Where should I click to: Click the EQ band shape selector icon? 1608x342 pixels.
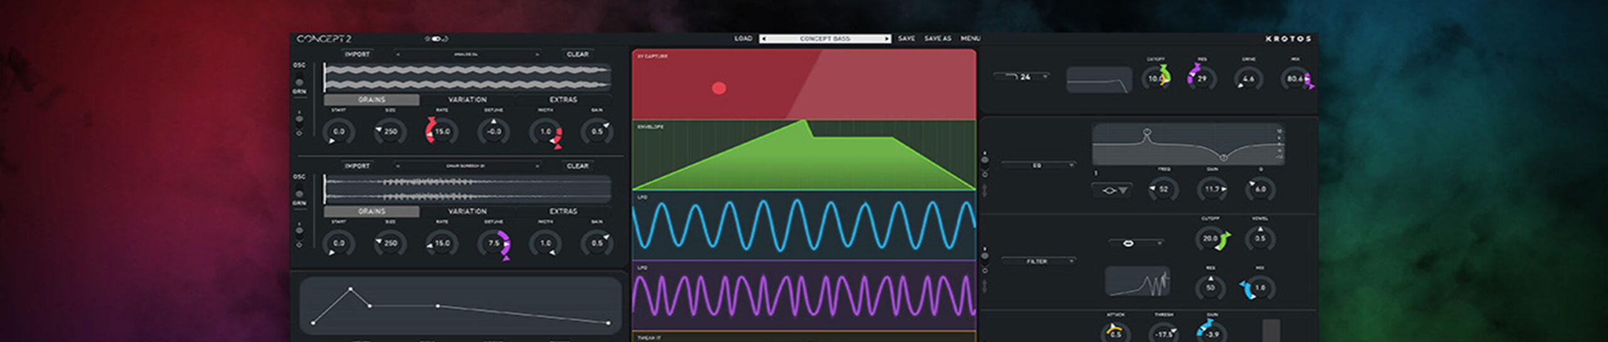pyautogui.click(x=1111, y=190)
